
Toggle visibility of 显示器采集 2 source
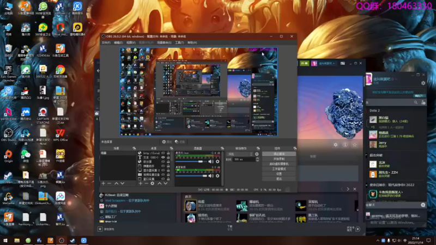163,170
